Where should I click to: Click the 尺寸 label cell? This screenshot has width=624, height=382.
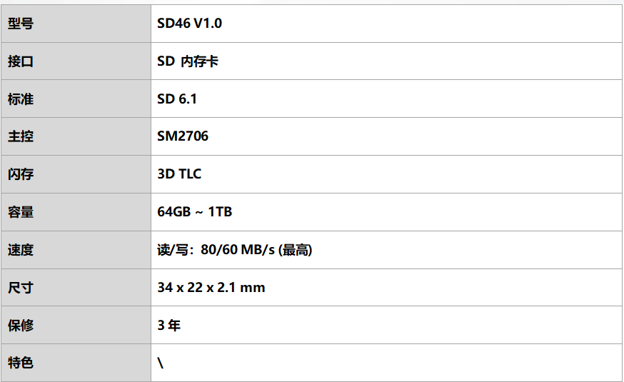(x=76, y=287)
